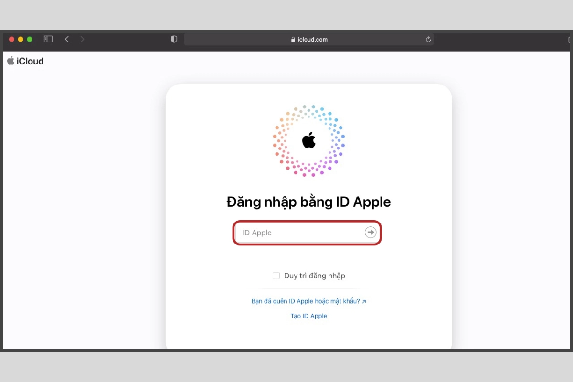Open the Privacy Report shield icon
Image resolution: width=573 pixels, height=382 pixels.
(x=174, y=39)
